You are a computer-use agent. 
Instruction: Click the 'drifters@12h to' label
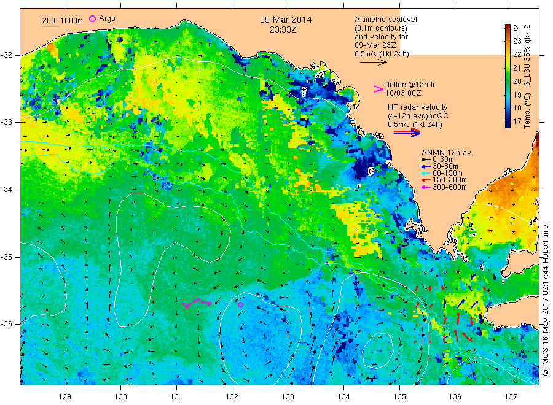411,85
